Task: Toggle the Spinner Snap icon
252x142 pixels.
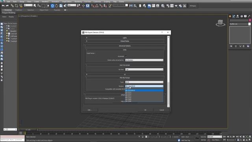Action: (105, 6)
